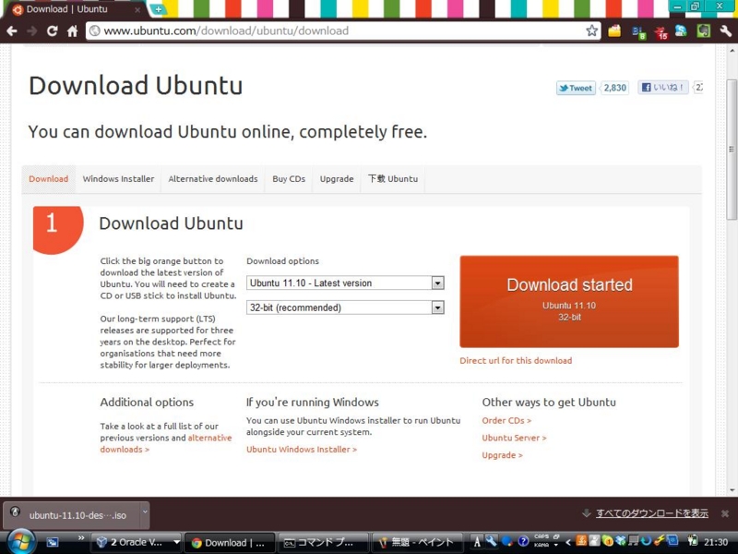Show hidden tray icons arrow
738x554 pixels.
(568, 543)
